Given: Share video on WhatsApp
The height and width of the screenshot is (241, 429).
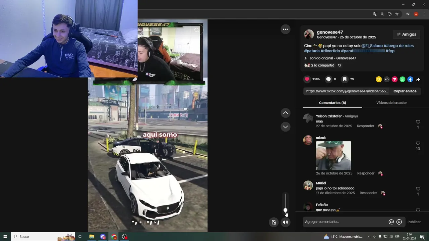Looking at the screenshot, I should point(403,79).
